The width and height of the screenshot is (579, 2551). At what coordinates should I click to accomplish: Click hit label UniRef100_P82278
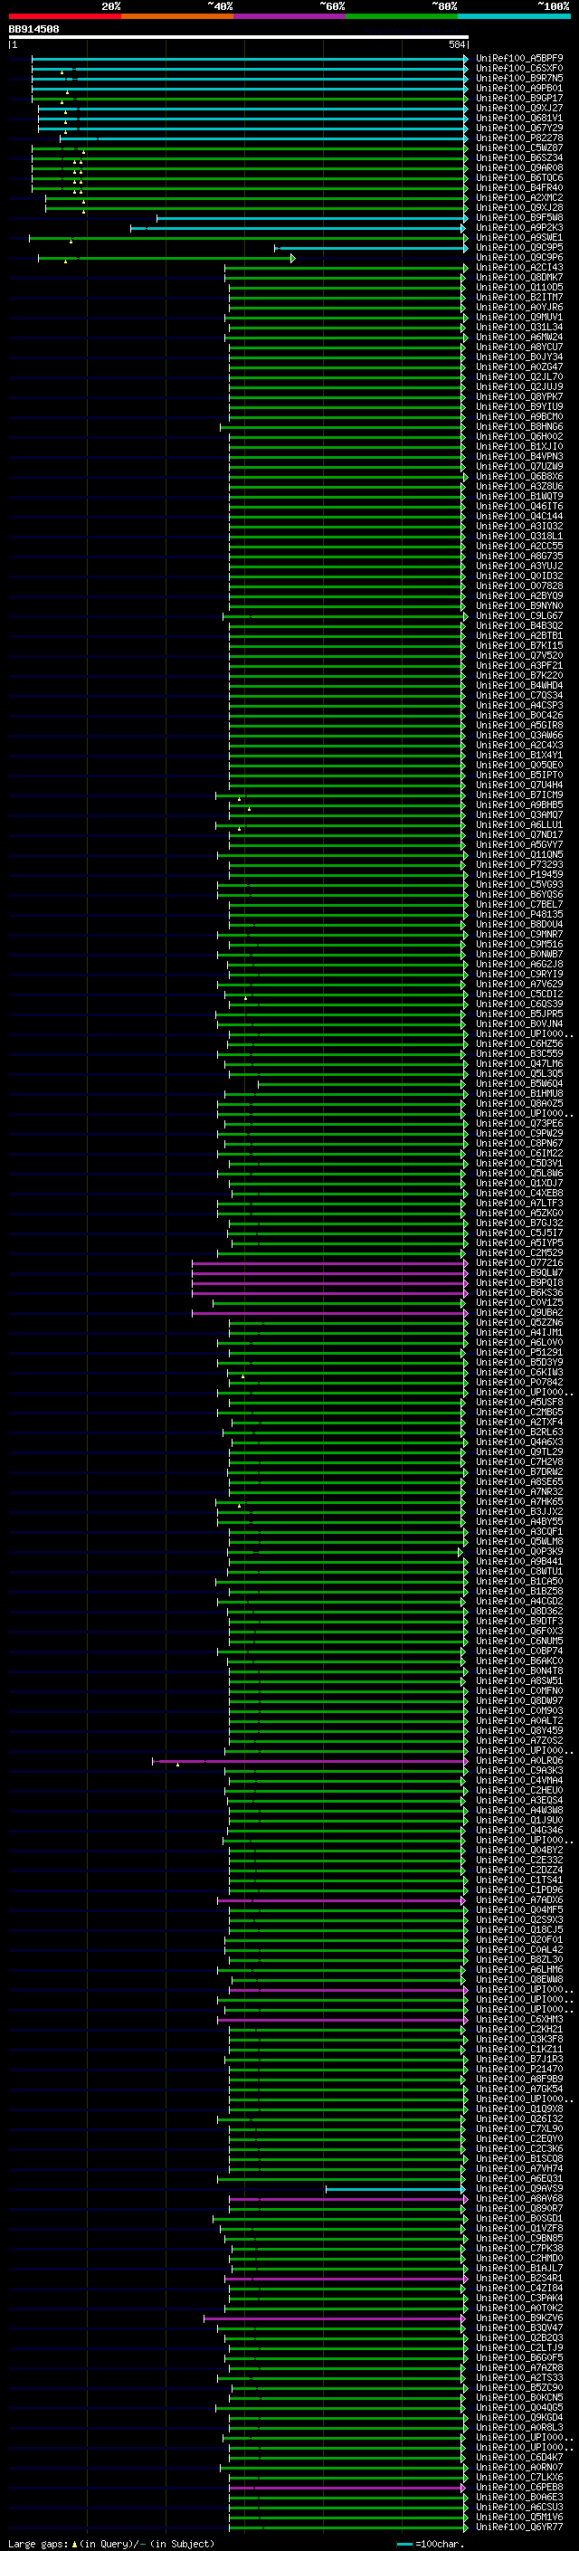coord(518,138)
